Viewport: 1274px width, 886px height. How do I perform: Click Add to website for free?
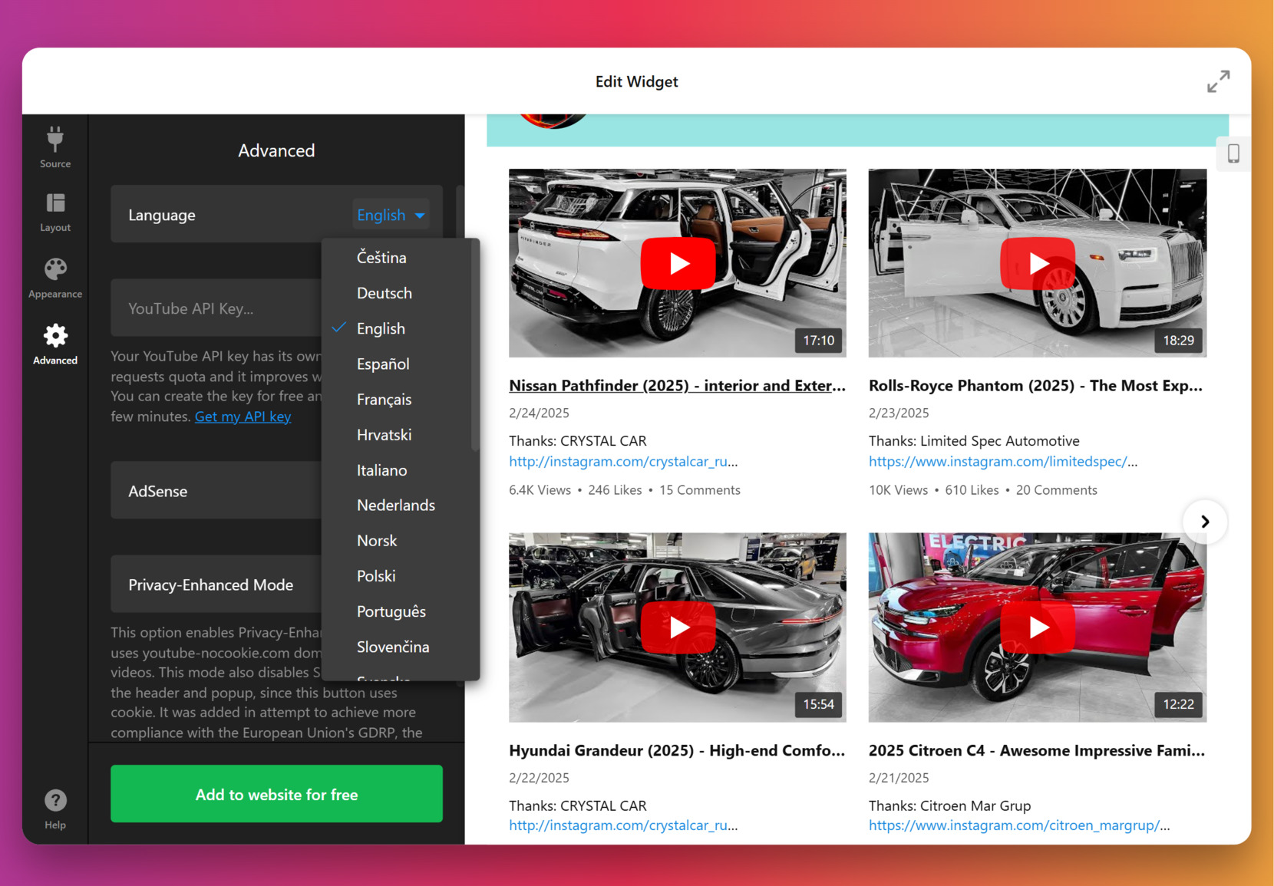pyautogui.click(x=276, y=794)
